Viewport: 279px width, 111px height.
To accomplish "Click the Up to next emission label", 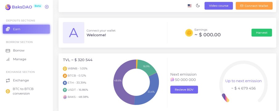I will pyautogui.click(x=243, y=81).
